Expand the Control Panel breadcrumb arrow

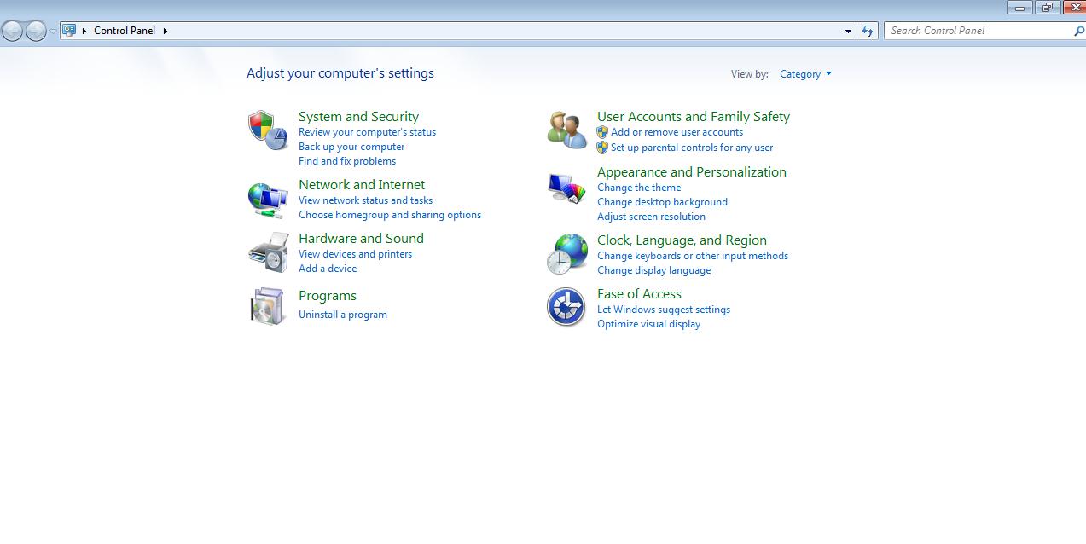coord(164,30)
